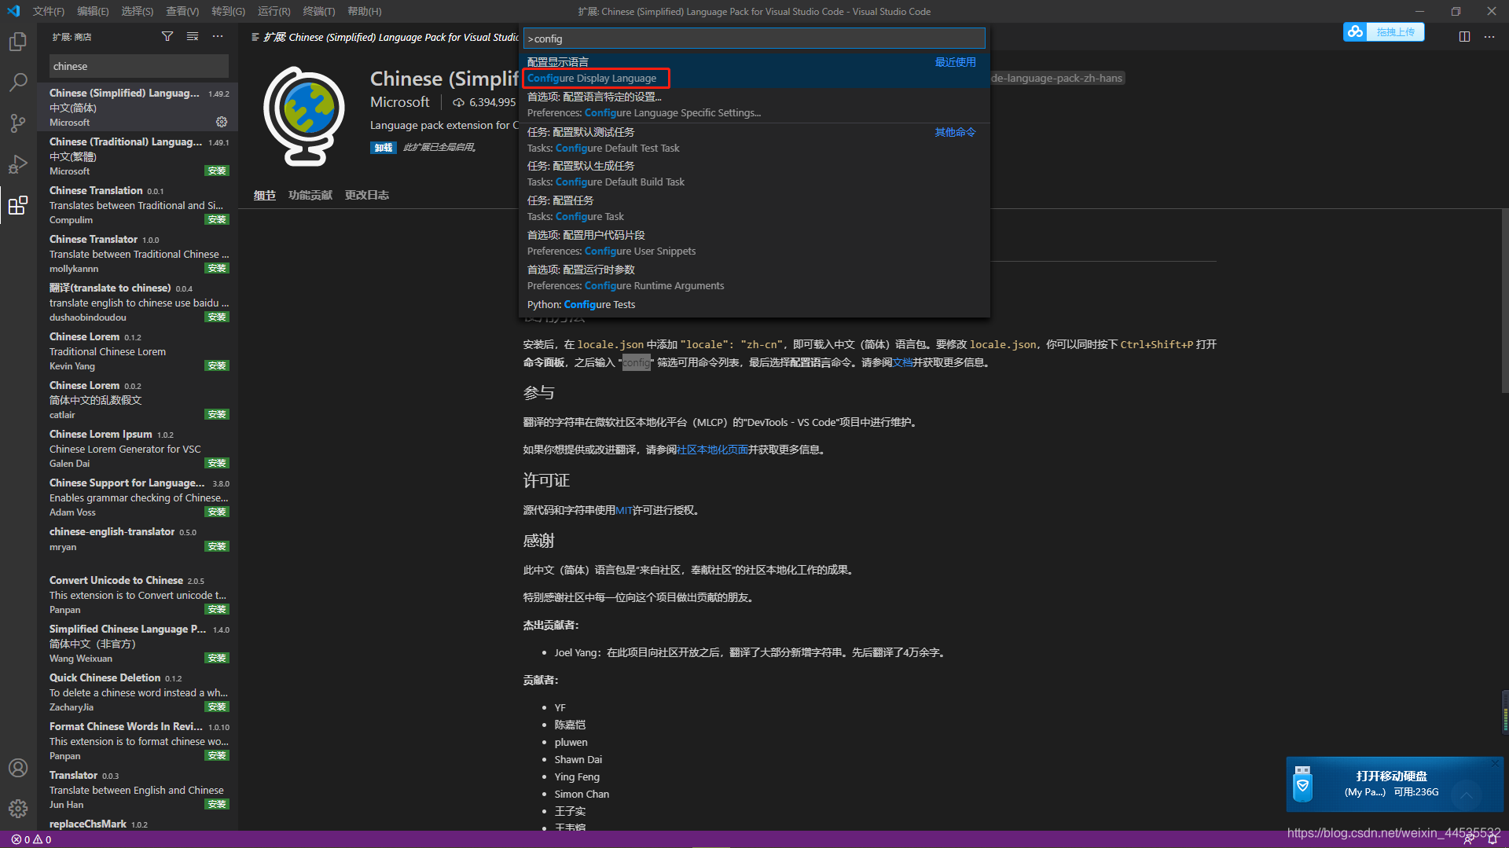Click the split editor icon
The width and height of the screenshot is (1509, 848).
(x=1464, y=37)
